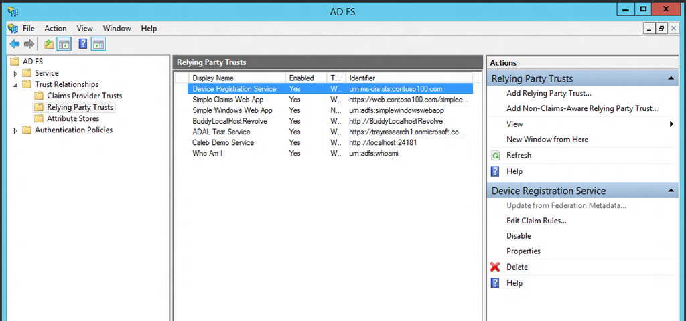Click the http://BuddyLocalhostRevolve identifier
The image size is (686, 321).
point(396,121)
